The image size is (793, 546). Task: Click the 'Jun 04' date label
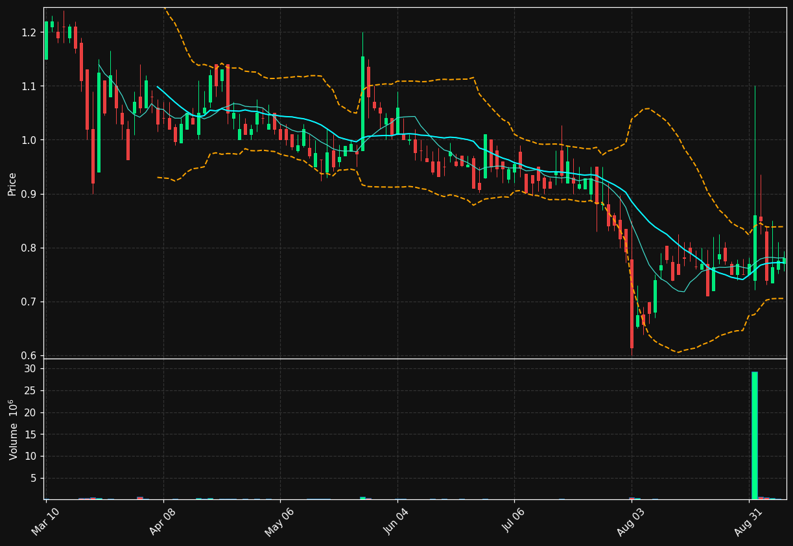(397, 521)
